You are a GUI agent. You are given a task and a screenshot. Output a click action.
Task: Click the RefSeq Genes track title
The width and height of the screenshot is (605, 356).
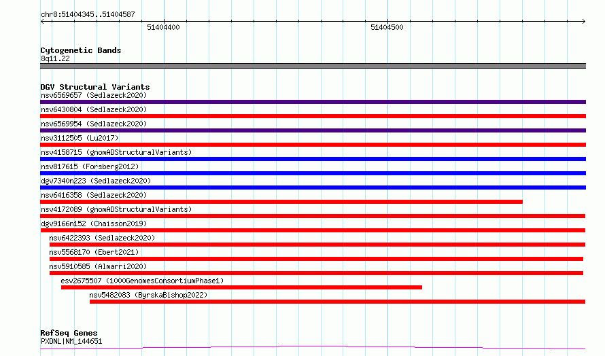[x=69, y=333]
